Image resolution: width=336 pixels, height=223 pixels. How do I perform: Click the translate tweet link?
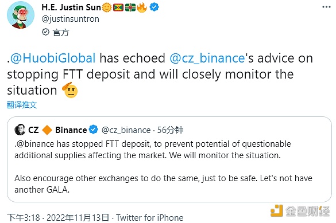pyautogui.click(x=22, y=105)
